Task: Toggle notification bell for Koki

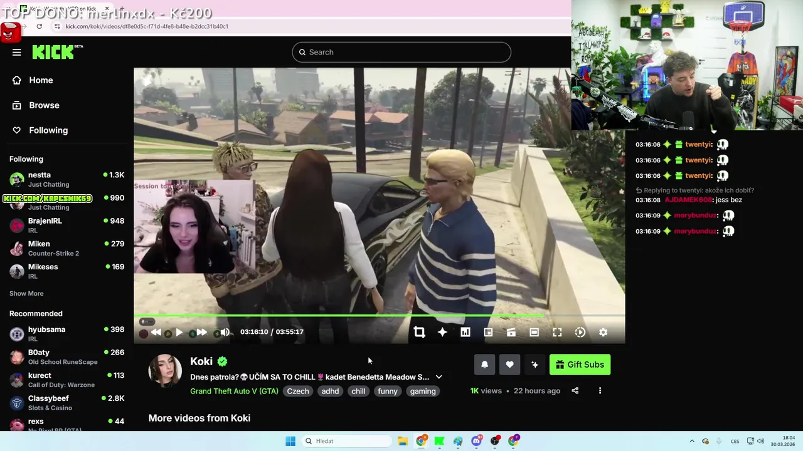Action: 484,365
